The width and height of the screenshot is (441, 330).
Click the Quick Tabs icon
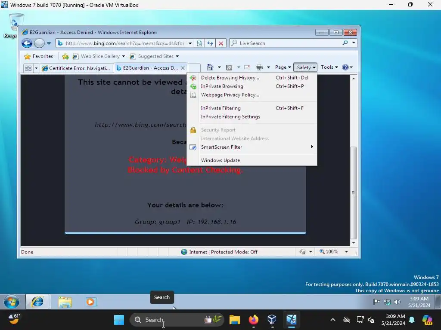pos(28,68)
